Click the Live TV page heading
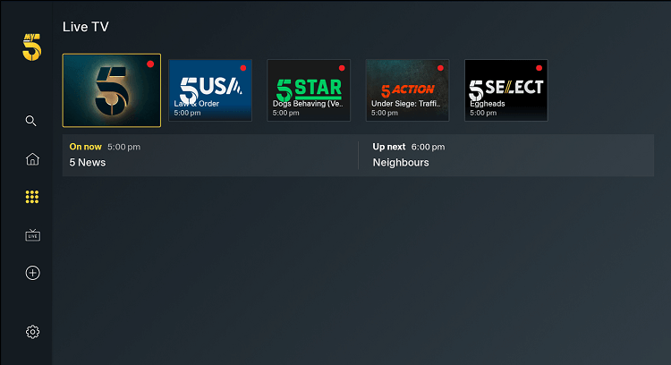This screenshot has width=671, height=365. 86,27
